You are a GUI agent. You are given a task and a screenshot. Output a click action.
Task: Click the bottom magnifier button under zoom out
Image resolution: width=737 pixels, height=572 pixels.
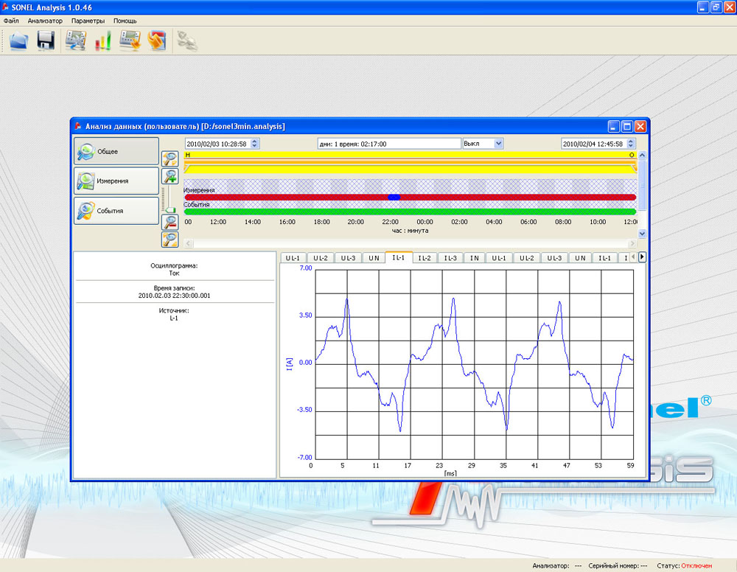pyautogui.click(x=171, y=239)
